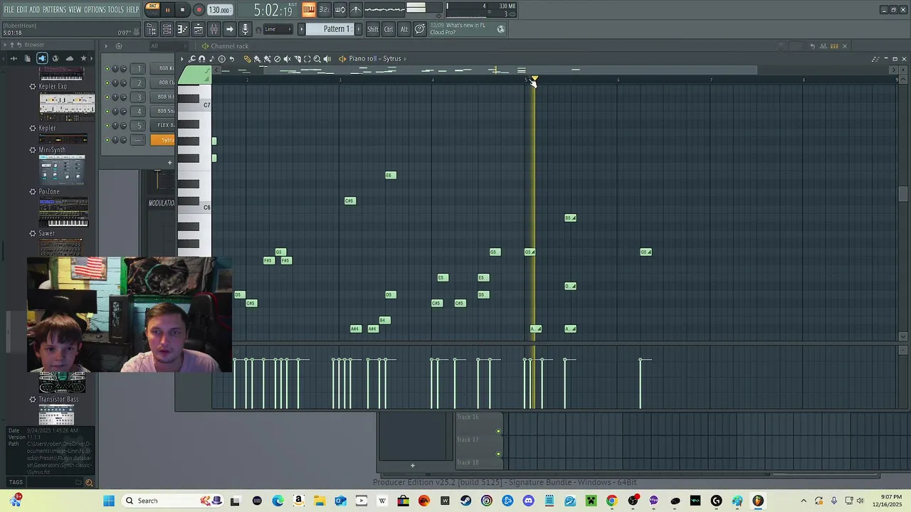The height and width of the screenshot is (512, 911).
Task: Toggle mute light of the Sytrus channel
Action: tap(107, 139)
